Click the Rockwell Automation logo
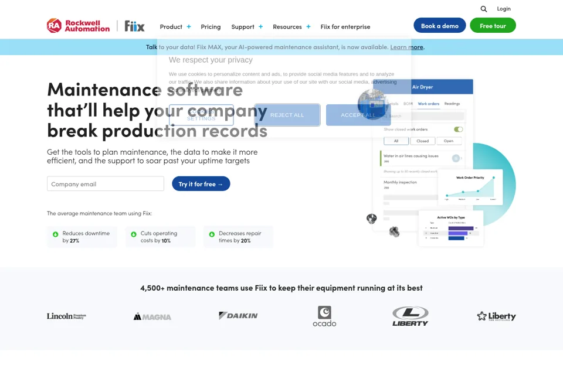Viewport: 563px width, 375px height. pyautogui.click(x=78, y=26)
